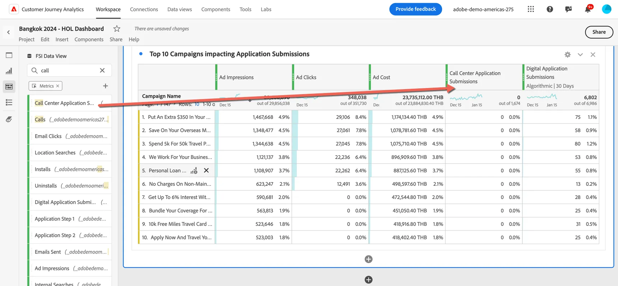Image resolution: width=618 pixels, height=286 pixels.
Task: Click the Ad Cost column header
Action: [408, 77]
